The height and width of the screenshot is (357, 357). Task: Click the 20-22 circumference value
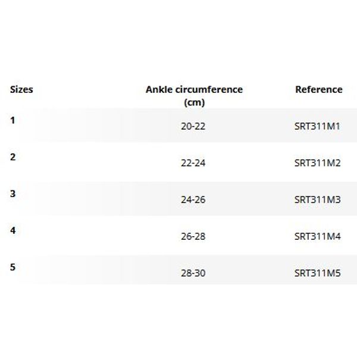193,126
